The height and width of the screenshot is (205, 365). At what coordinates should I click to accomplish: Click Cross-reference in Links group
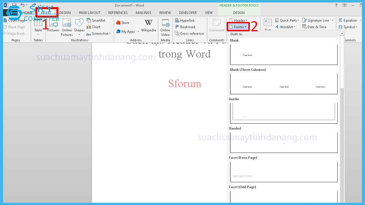[189, 34]
